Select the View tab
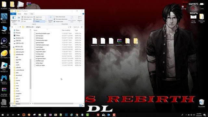 (32, 14)
